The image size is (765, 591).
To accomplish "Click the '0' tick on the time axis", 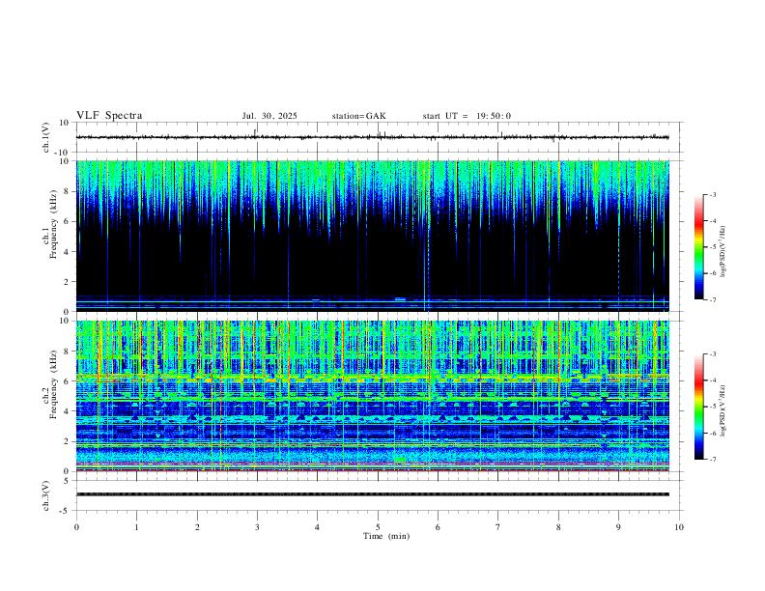I will pos(76,527).
